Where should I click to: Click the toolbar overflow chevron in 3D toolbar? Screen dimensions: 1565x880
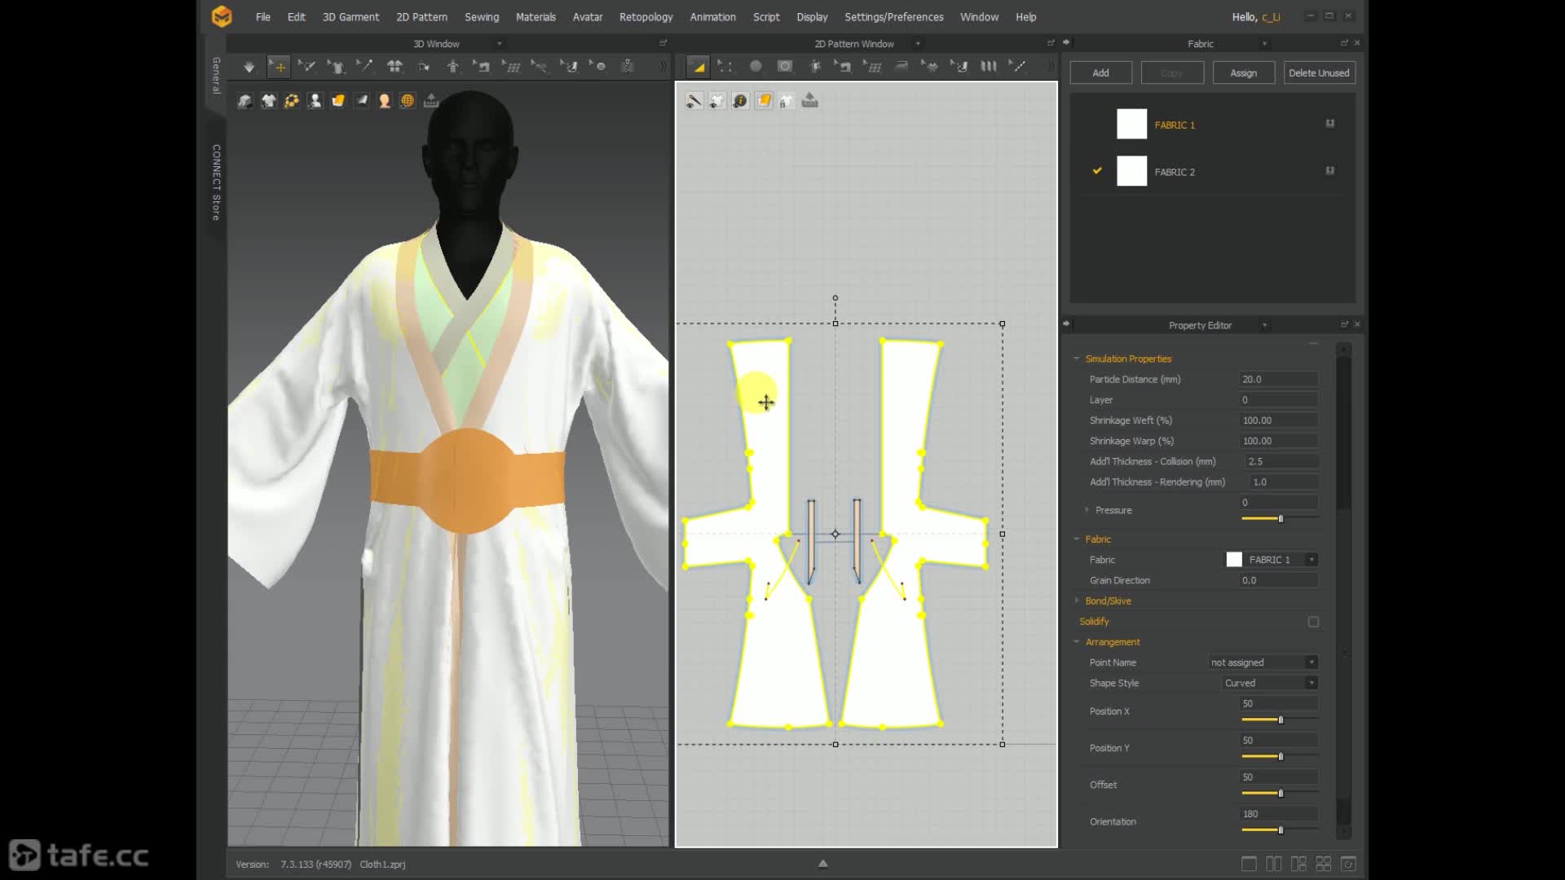pos(663,67)
